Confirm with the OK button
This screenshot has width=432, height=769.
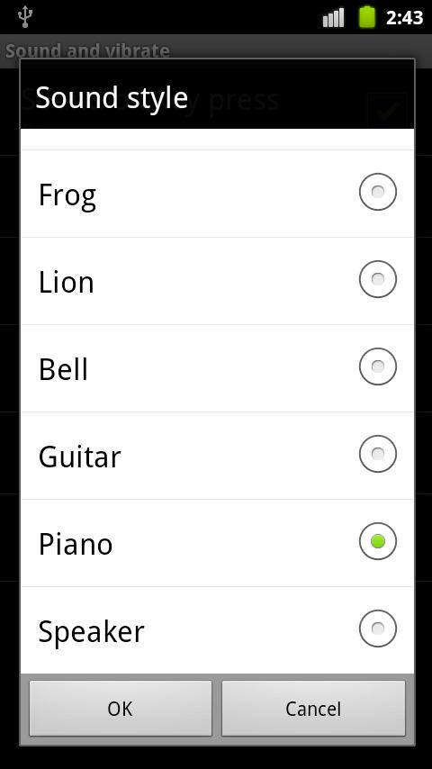[x=120, y=708]
